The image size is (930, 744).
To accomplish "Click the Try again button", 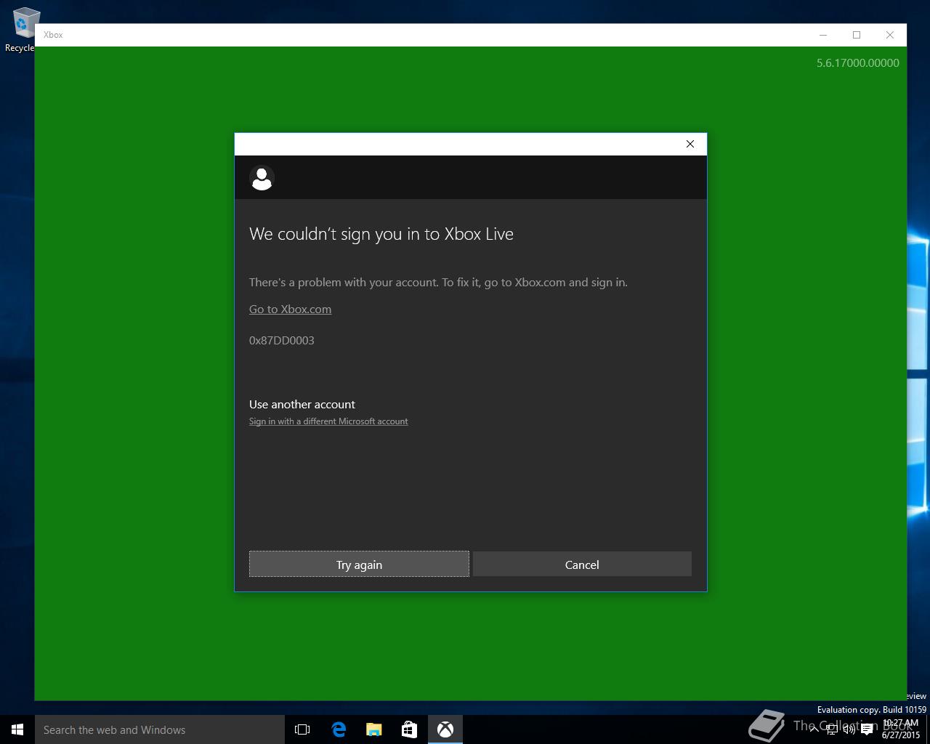I will tap(359, 565).
